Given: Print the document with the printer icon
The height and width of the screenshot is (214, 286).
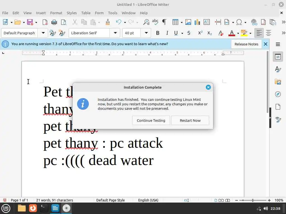Looking at the screenshot, I should pyautogui.click(x=54, y=22).
